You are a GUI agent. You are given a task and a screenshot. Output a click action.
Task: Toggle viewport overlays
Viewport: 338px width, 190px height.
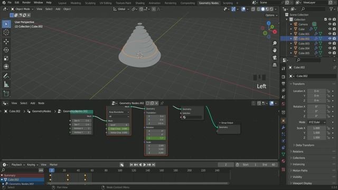pos(243,9)
